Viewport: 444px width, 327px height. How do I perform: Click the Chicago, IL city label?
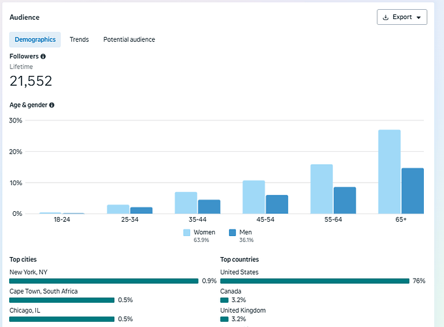click(25, 310)
